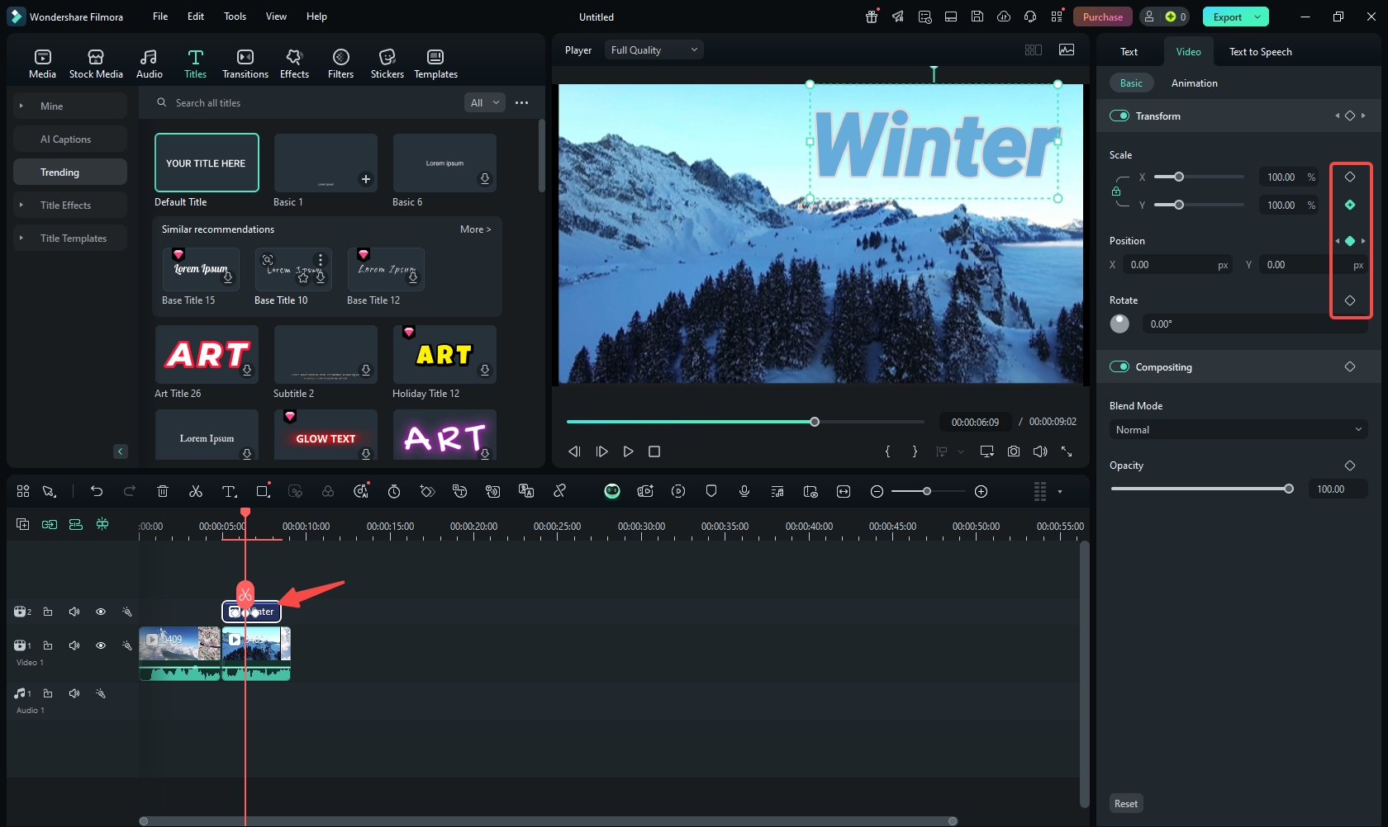Split the clip with the scissors tool
The width and height of the screenshot is (1388, 827).
click(195, 491)
